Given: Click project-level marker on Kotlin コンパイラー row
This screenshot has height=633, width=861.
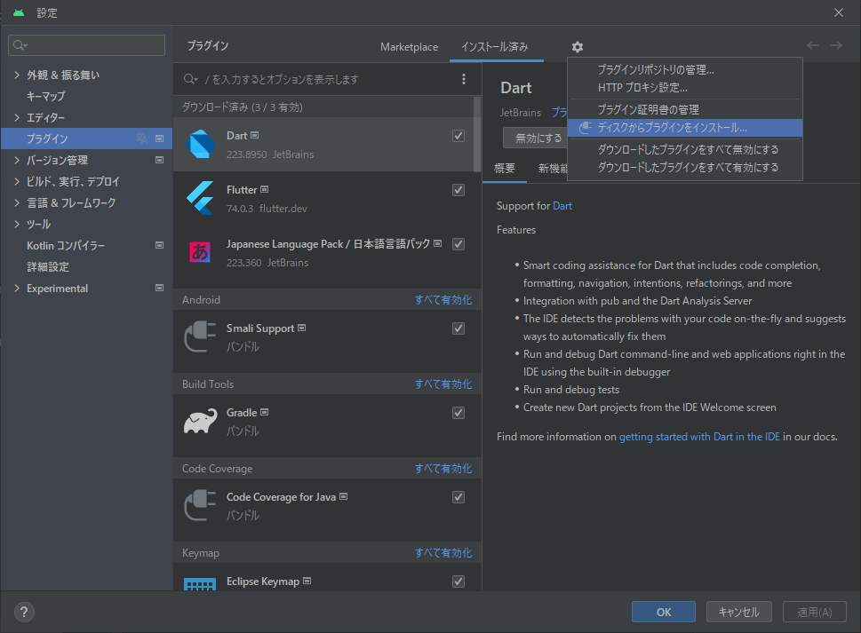Looking at the screenshot, I should click(x=159, y=245).
